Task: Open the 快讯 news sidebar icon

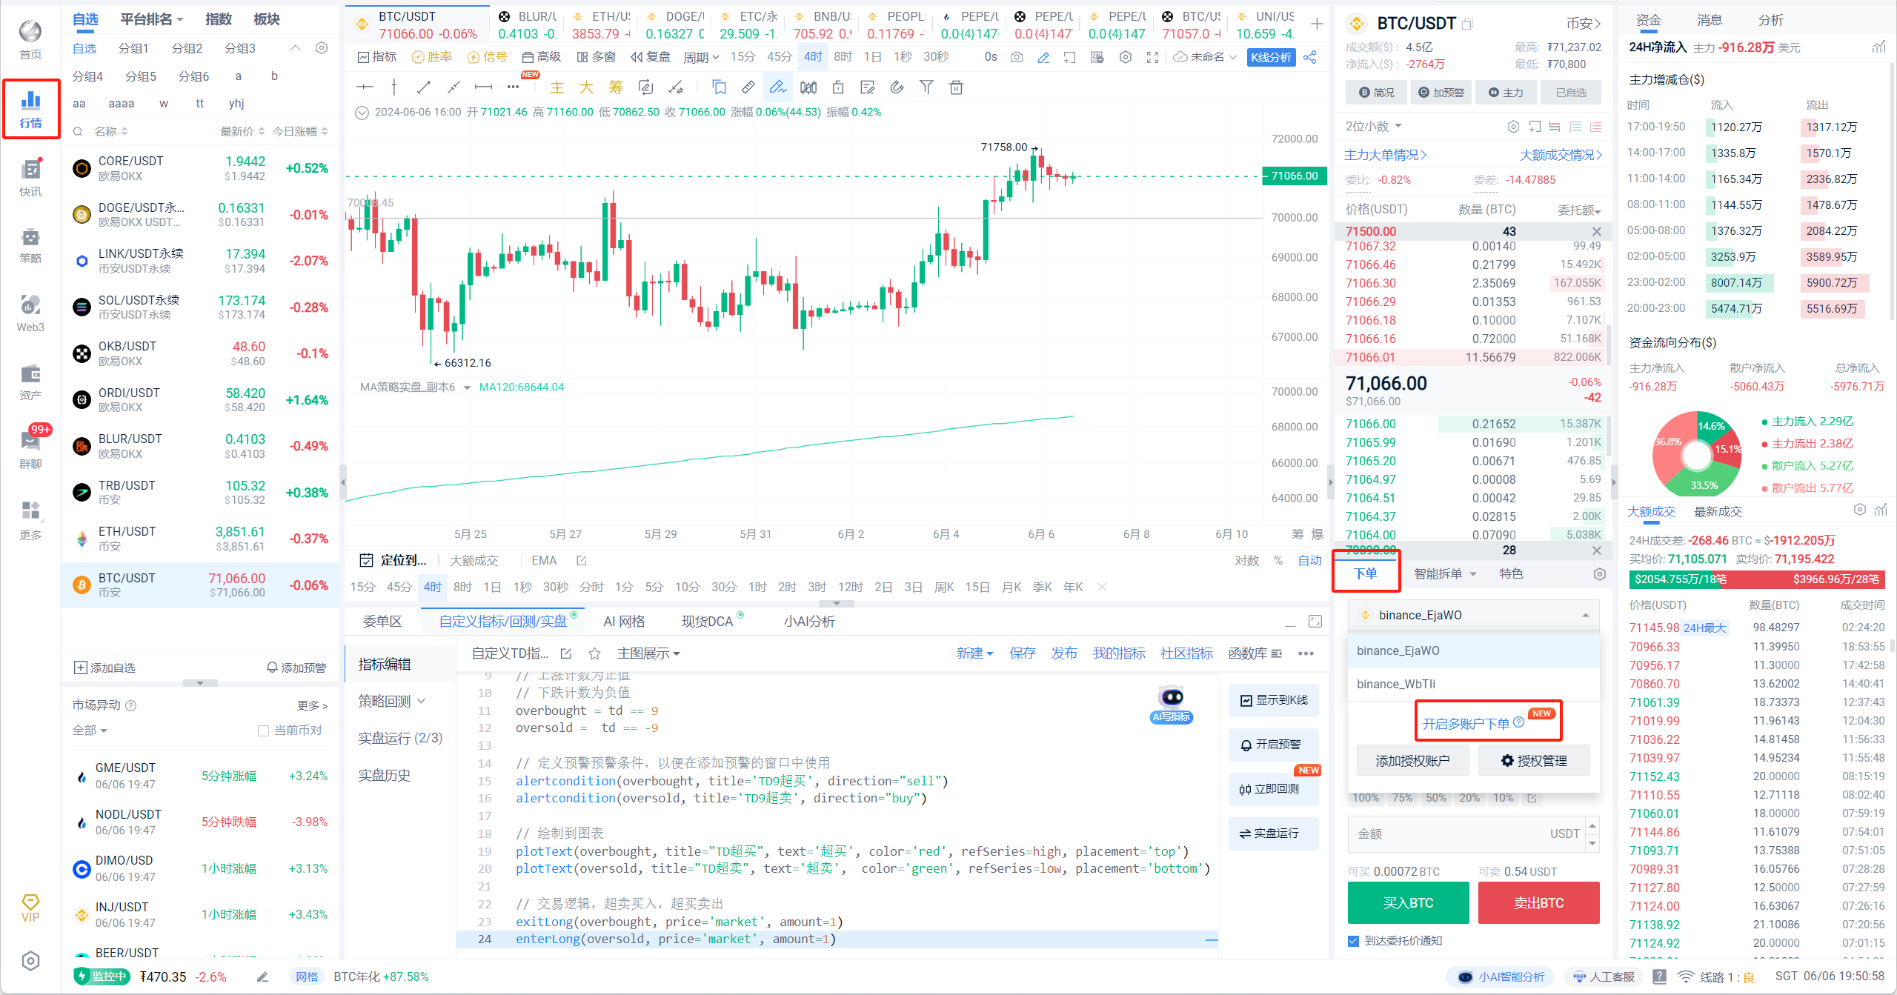Action: [x=30, y=177]
